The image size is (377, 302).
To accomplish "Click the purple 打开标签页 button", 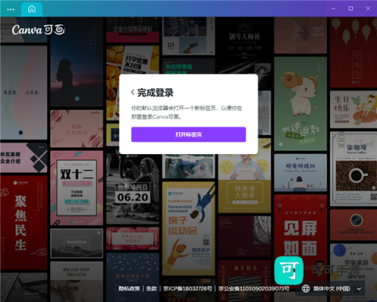I will point(188,134).
